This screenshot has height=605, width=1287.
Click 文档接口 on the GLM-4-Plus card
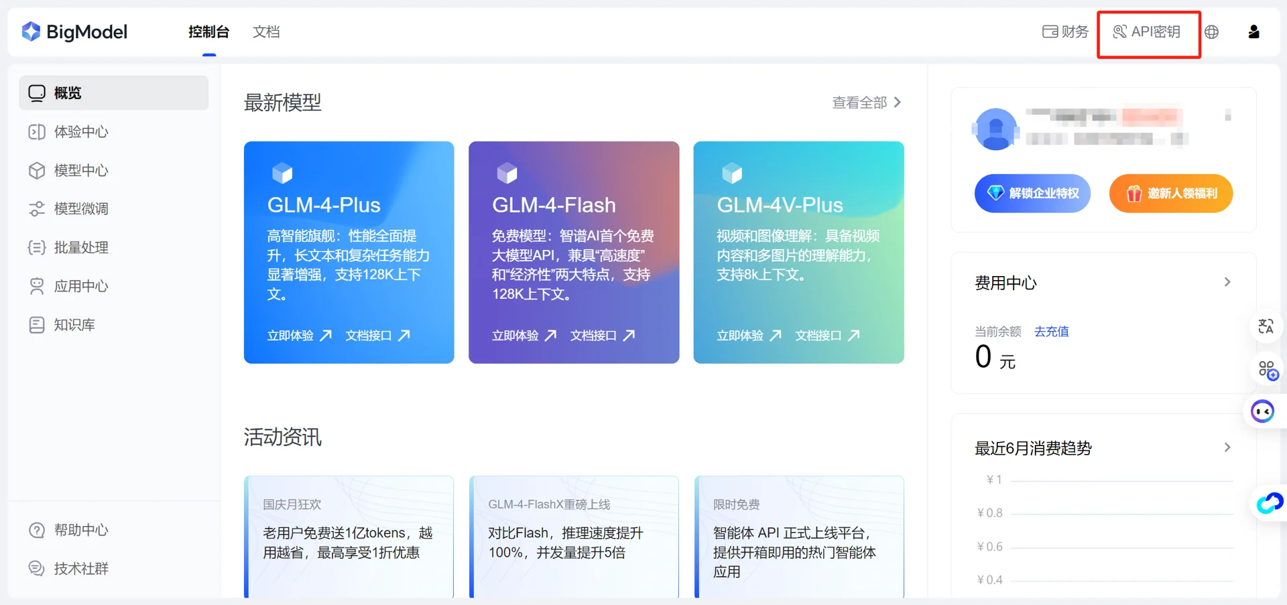pos(369,336)
